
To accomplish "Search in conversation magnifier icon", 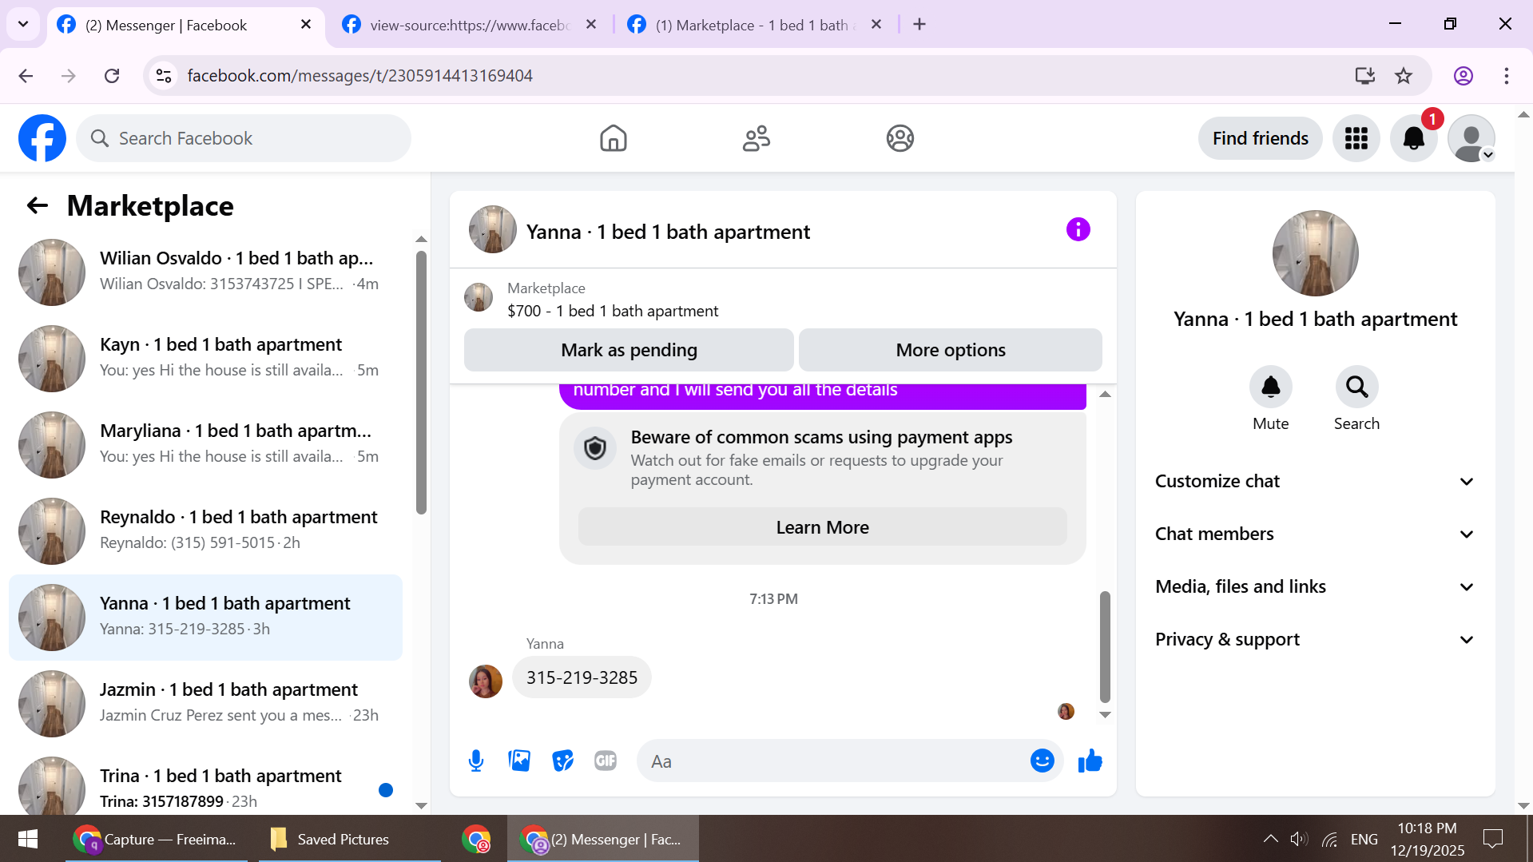I will (1356, 387).
